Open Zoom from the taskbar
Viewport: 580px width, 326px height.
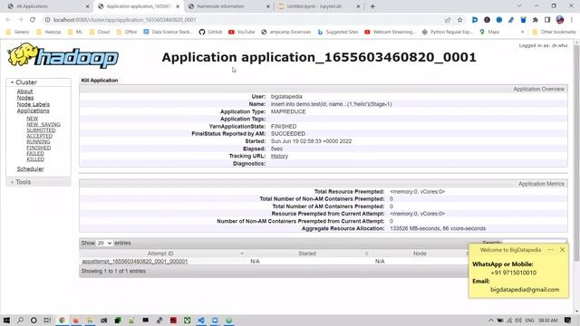click(x=215, y=320)
